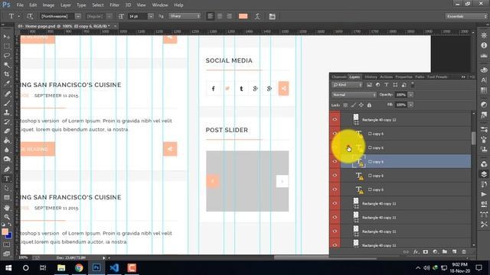Open the Fill slider arrow
Image resolution: width=490 pixels, height=275 pixels.
coord(410,105)
